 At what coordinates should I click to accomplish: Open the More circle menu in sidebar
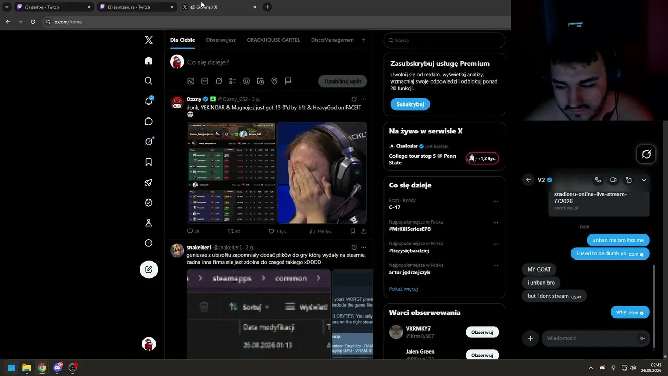click(x=149, y=243)
